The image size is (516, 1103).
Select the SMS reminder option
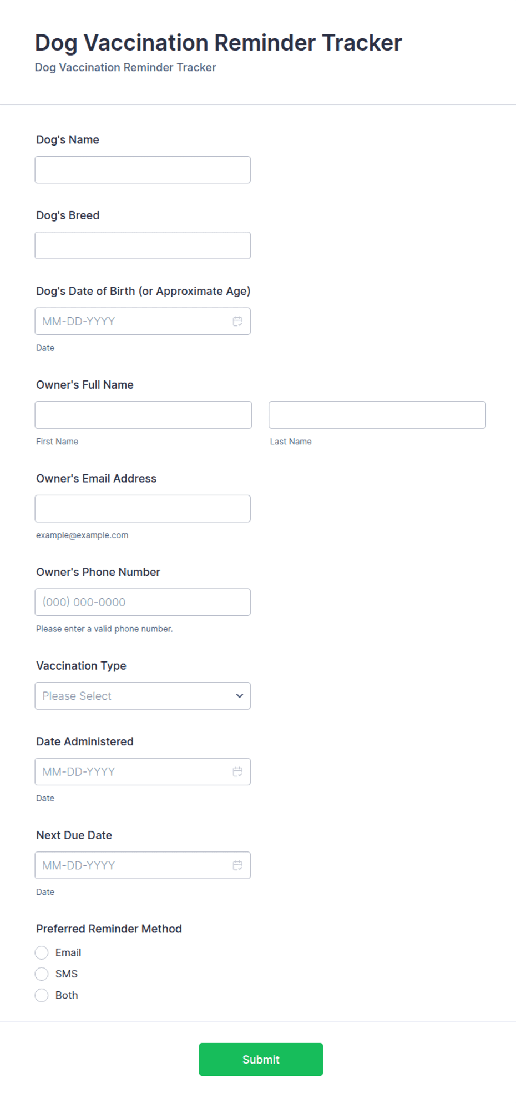[42, 974]
